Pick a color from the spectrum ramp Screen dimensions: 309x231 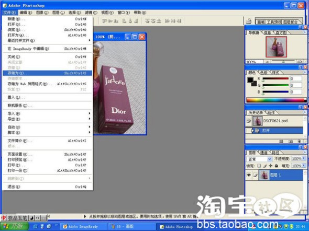click(x=276, y=100)
